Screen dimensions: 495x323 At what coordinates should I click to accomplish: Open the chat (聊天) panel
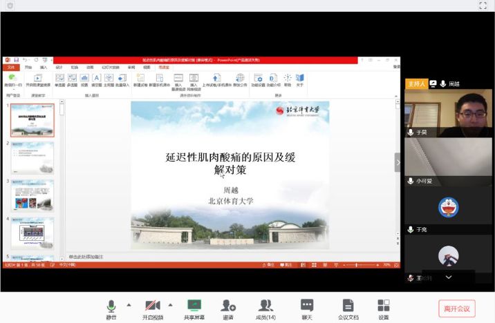[306, 309]
